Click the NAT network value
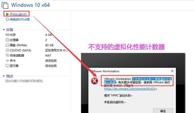The width and height of the screenshot is (194, 113). 48,55
